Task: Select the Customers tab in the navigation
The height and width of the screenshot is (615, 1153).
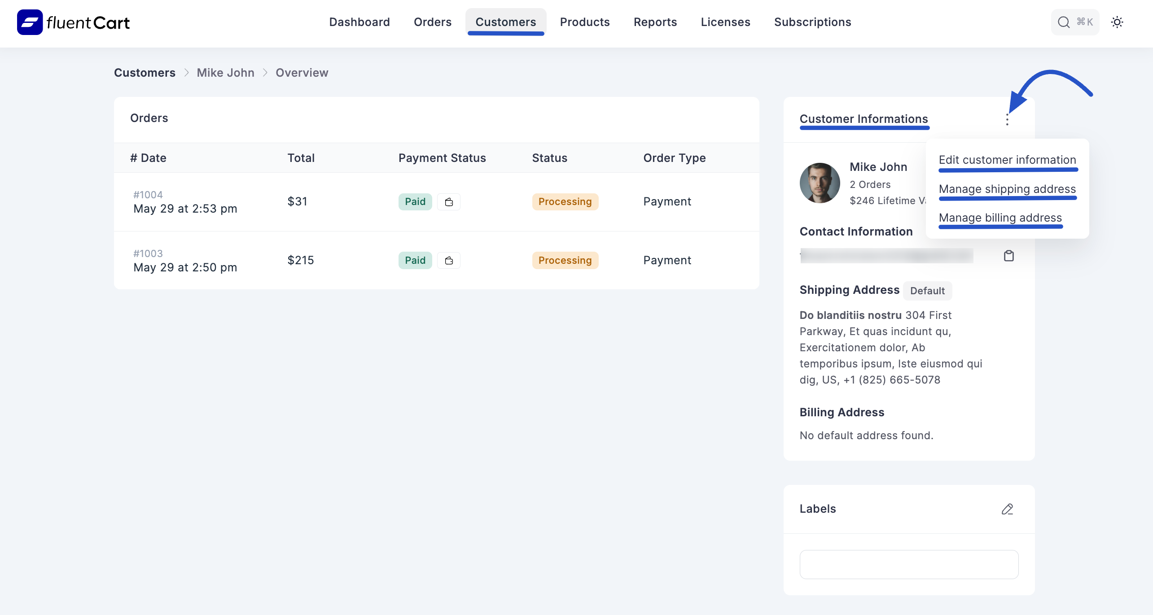Action: pyautogui.click(x=506, y=22)
